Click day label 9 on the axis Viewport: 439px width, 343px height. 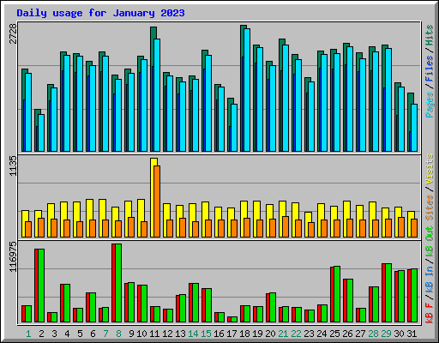131,334
